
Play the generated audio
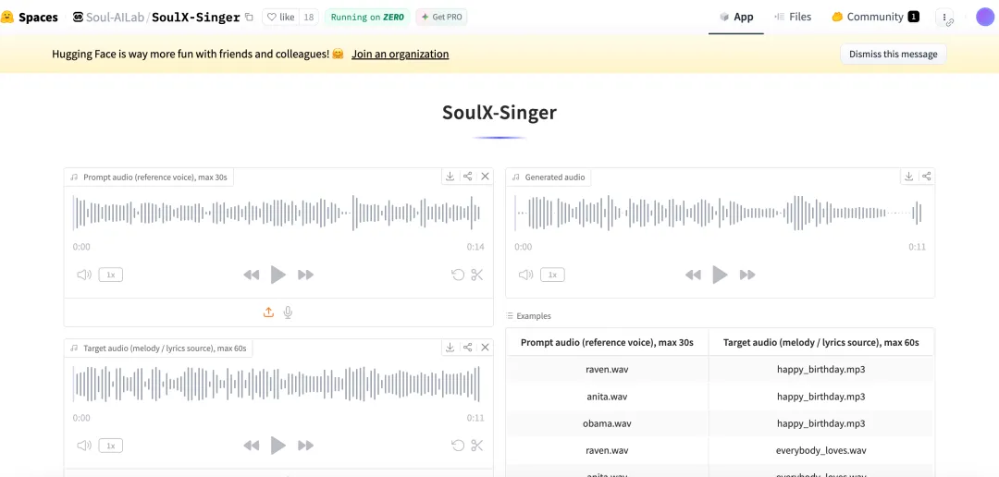[x=720, y=275]
